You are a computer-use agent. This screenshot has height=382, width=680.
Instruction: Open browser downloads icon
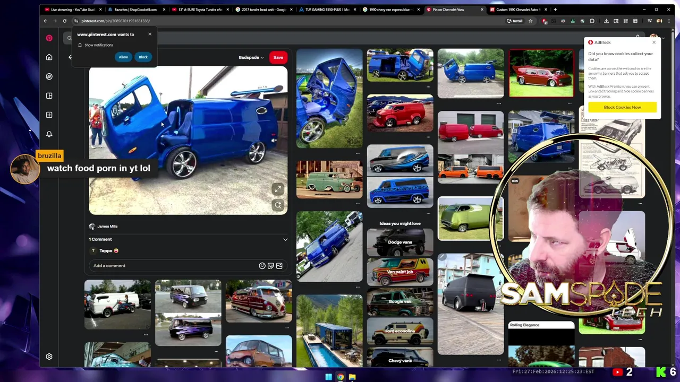pyautogui.click(x=606, y=21)
